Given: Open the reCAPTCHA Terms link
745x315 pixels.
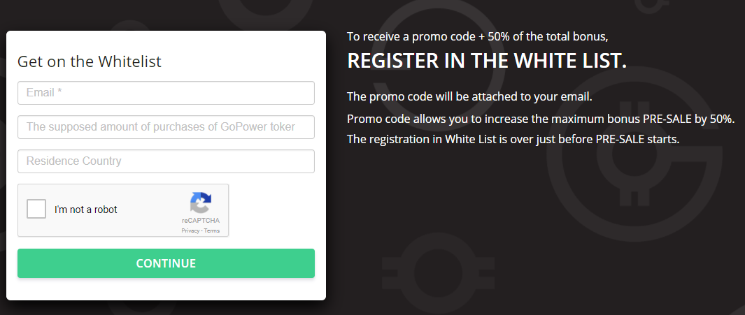Looking at the screenshot, I should pos(212,231).
